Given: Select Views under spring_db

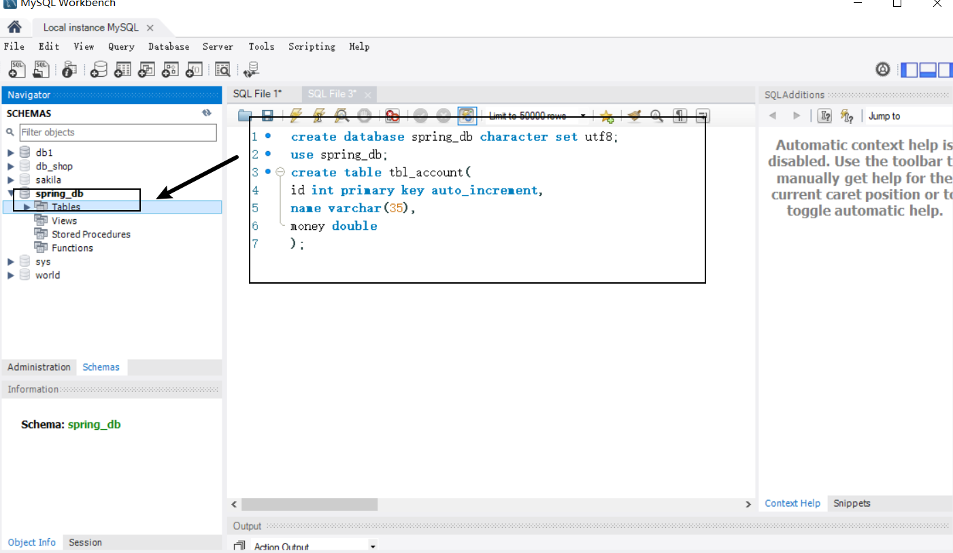Looking at the screenshot, I should pos(64,220).
